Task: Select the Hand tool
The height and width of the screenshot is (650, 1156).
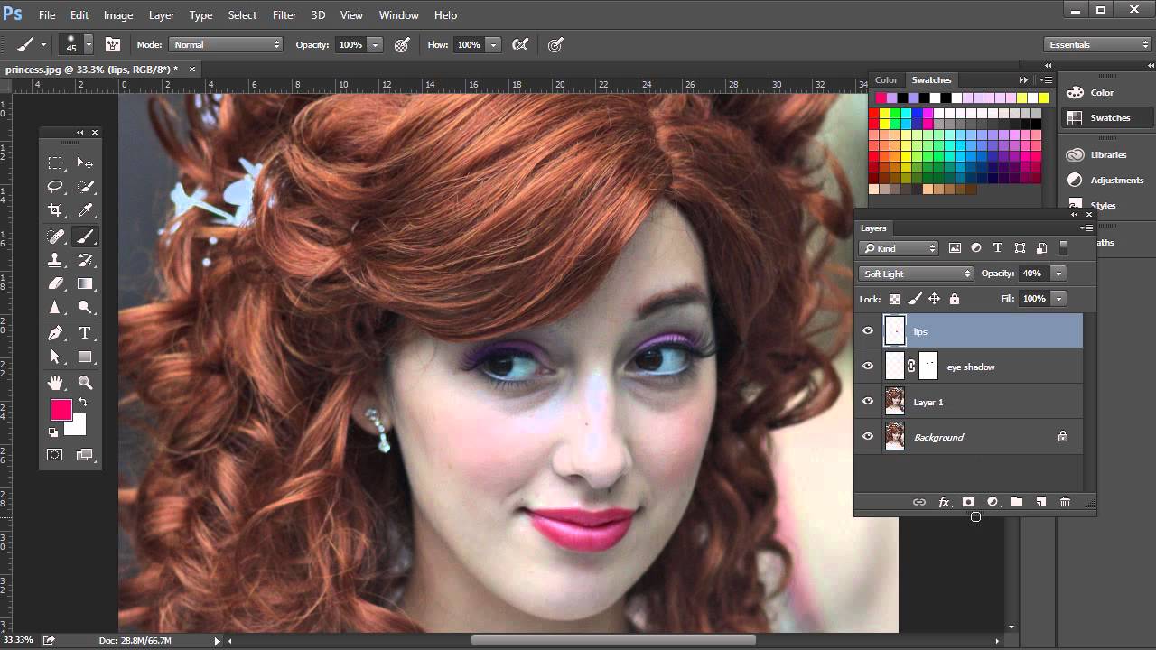Action: [56, 383]
